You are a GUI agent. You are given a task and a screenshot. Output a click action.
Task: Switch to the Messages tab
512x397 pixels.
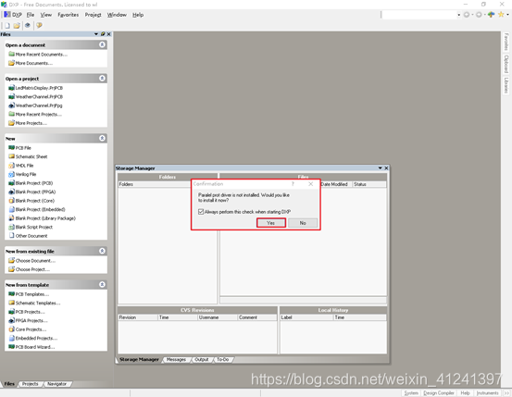pyautogui.click(x=176, y=359)
